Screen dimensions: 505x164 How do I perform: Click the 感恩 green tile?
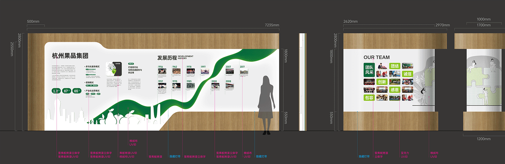click(x=395, y=90)
